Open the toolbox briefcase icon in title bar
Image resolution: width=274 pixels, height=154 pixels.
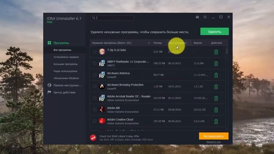[197, 17]
